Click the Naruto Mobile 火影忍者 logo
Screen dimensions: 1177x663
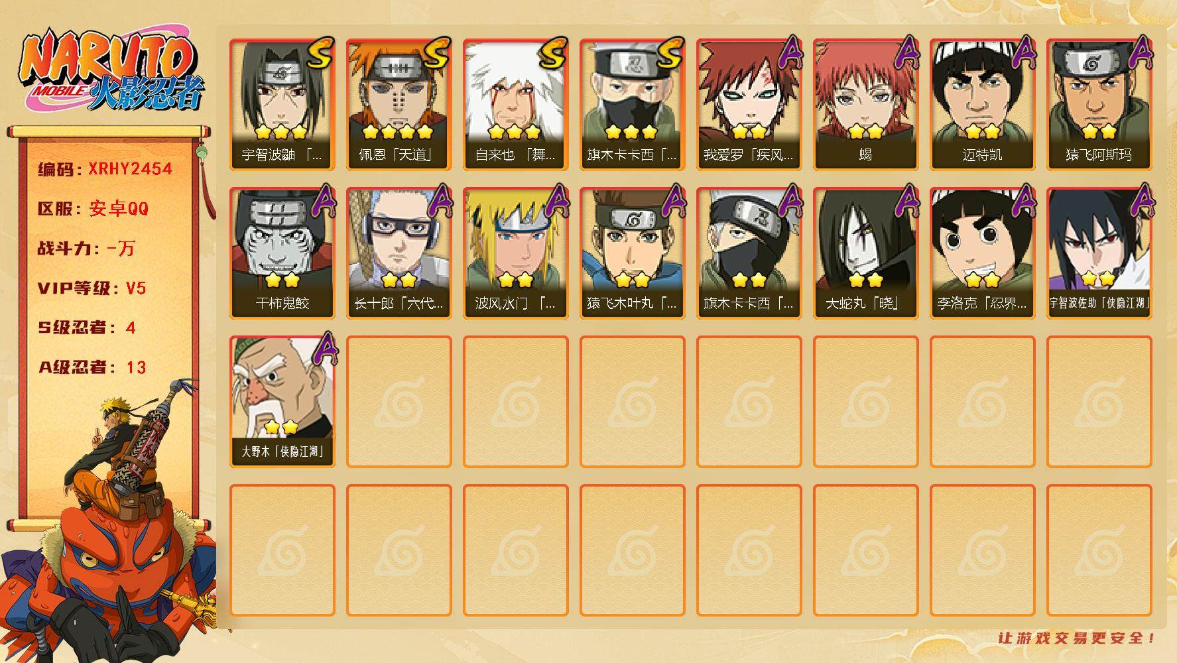pyautogui.click(x=111, y=72)
